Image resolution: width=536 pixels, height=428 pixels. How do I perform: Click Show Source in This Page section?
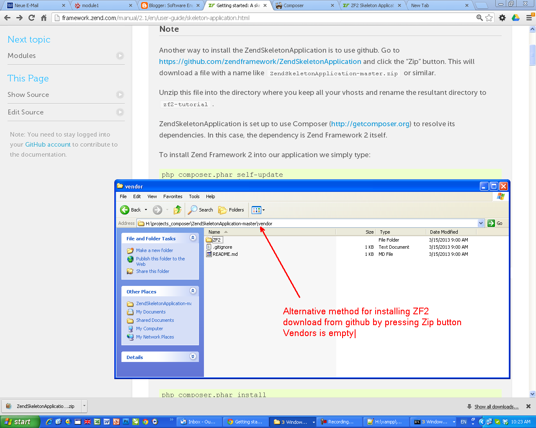(66, 94)
